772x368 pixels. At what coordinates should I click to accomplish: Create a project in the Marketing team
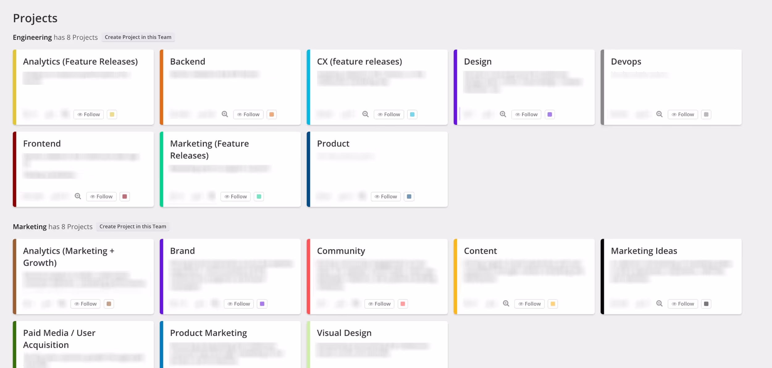tap(132, 227)
